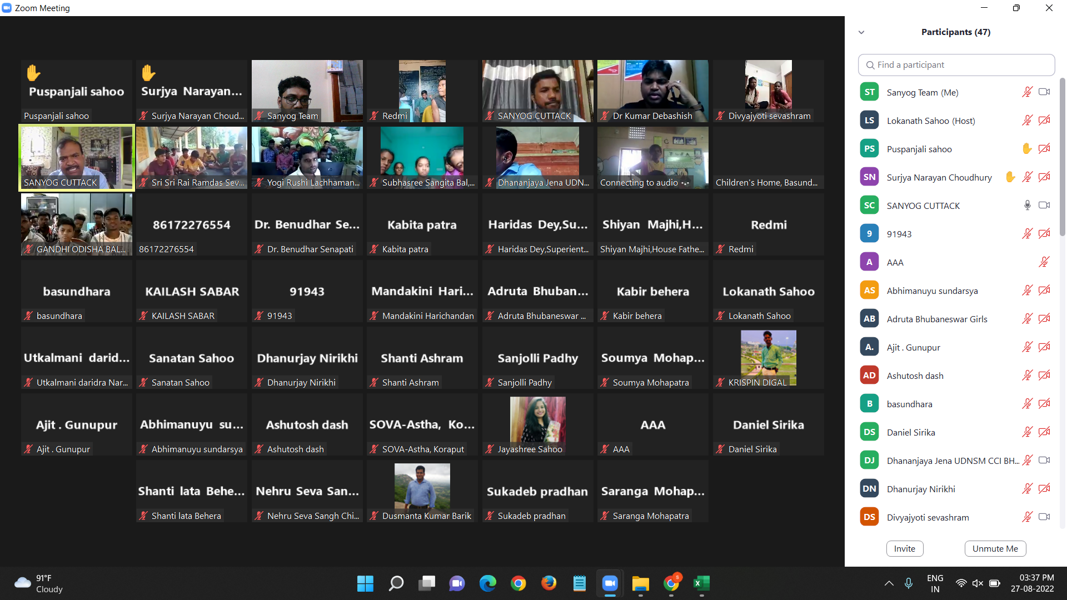Click Divyajyoti sevashram's camera icon in the list

pos(1044,517)
